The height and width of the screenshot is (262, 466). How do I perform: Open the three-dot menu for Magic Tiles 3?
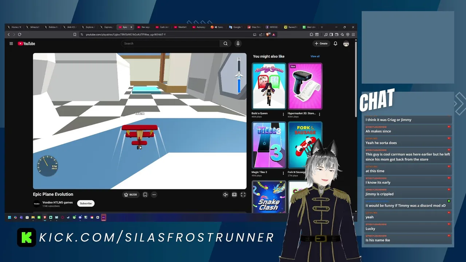283,173
